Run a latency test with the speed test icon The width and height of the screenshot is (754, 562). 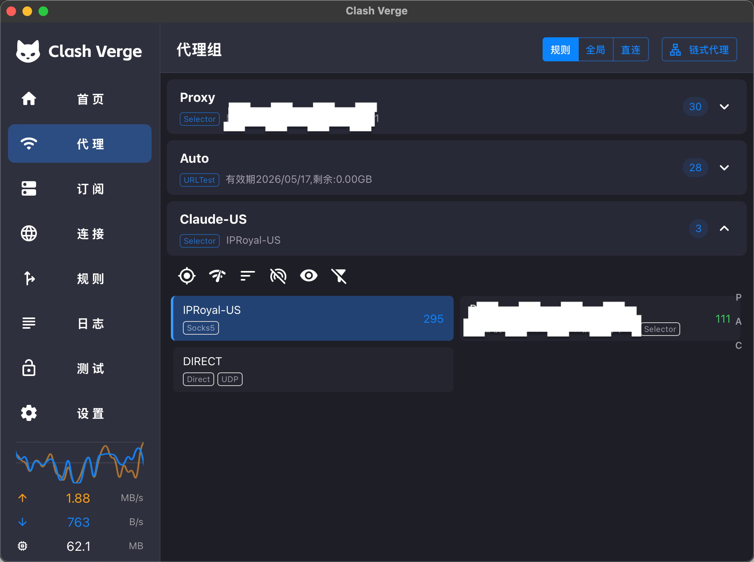click(x=217, y=276)
